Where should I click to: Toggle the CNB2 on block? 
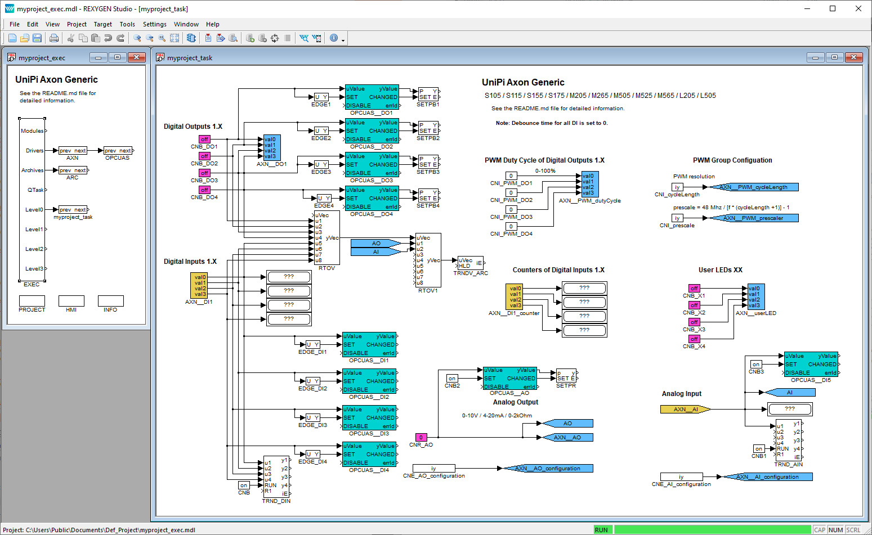(452, 378)
